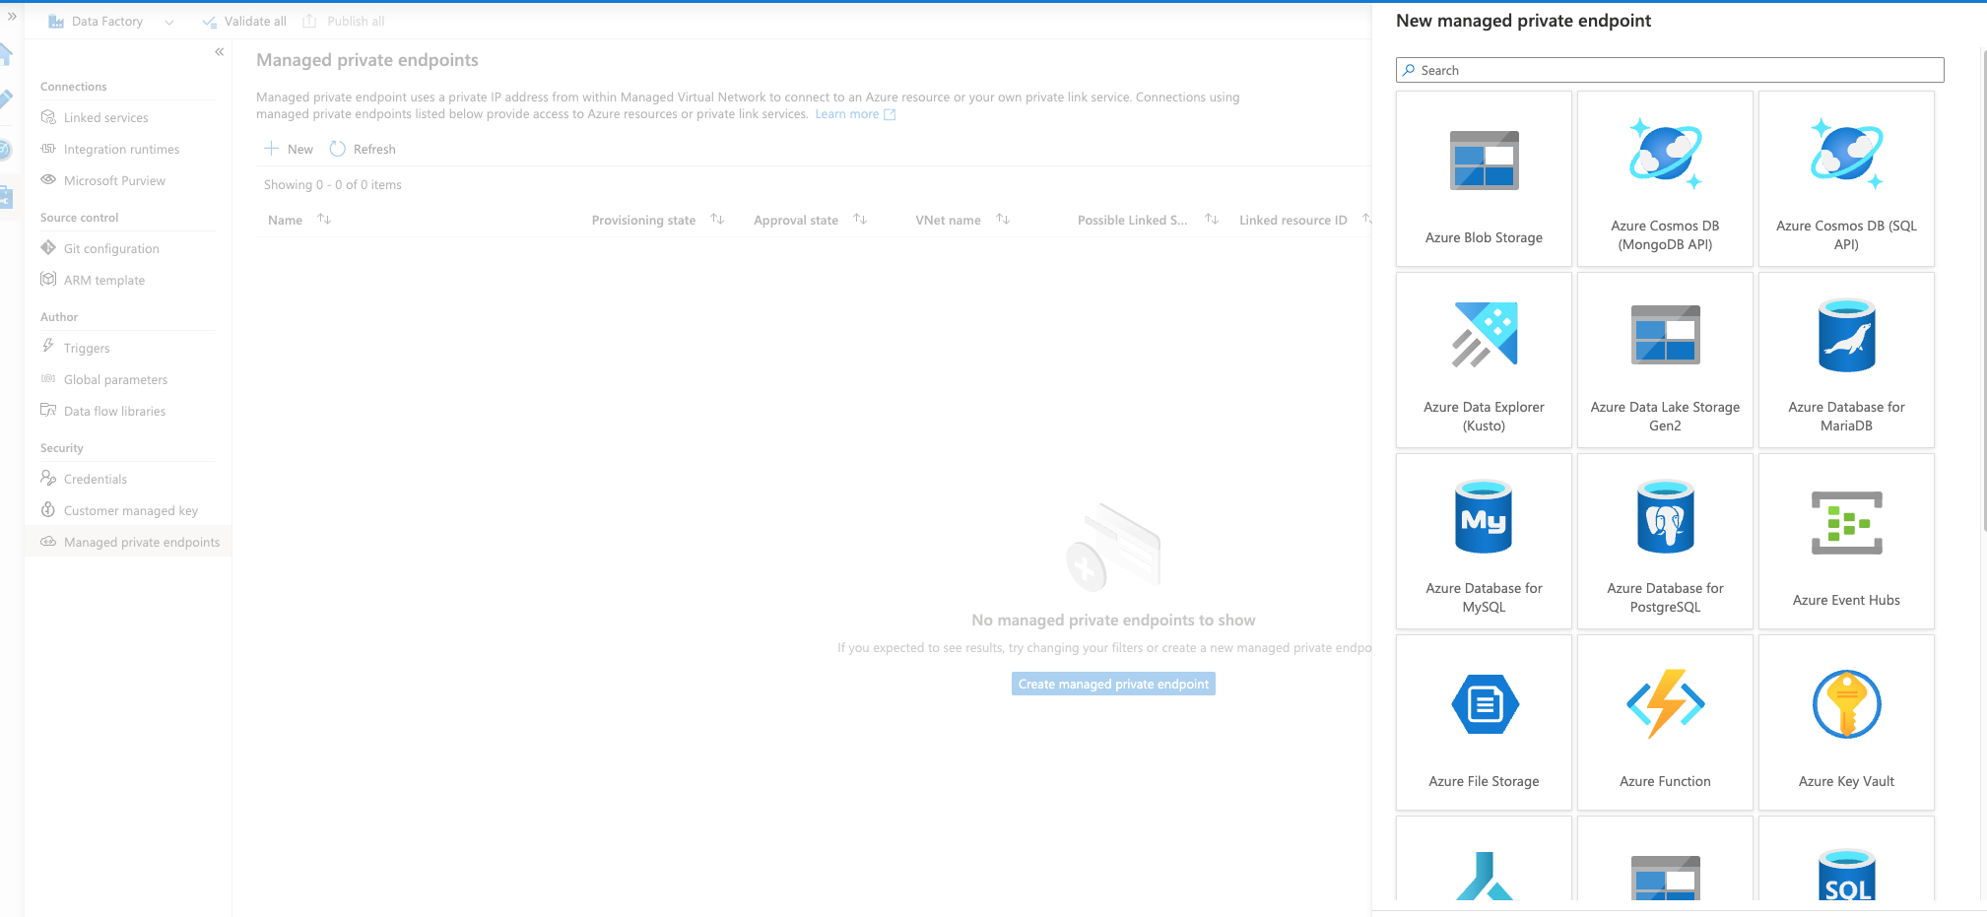This screenshot has width=1987, height=917.
Task: Choose Azure Data Explorer (Kusto)
Action: [1484, 360]
